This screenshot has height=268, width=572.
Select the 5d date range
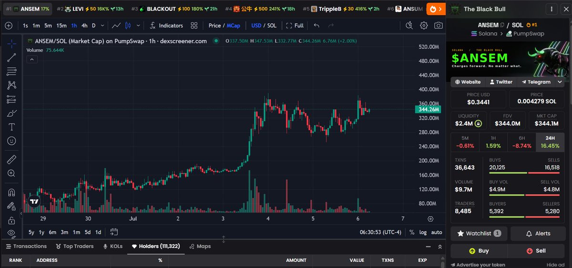pyautogui.click(x=87, y=232)
